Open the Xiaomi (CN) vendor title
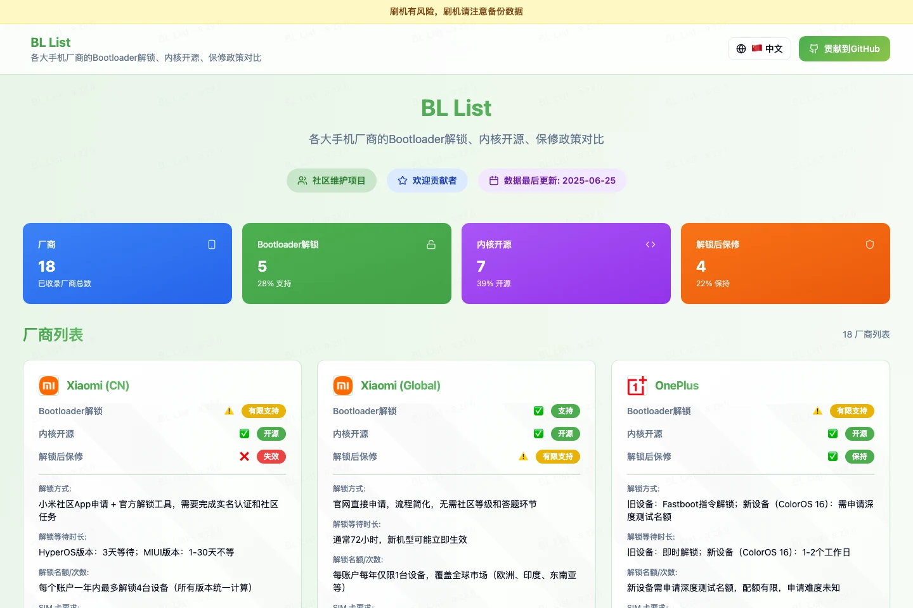This screenshot has height=608, width=913. click(x=98, y=386)
